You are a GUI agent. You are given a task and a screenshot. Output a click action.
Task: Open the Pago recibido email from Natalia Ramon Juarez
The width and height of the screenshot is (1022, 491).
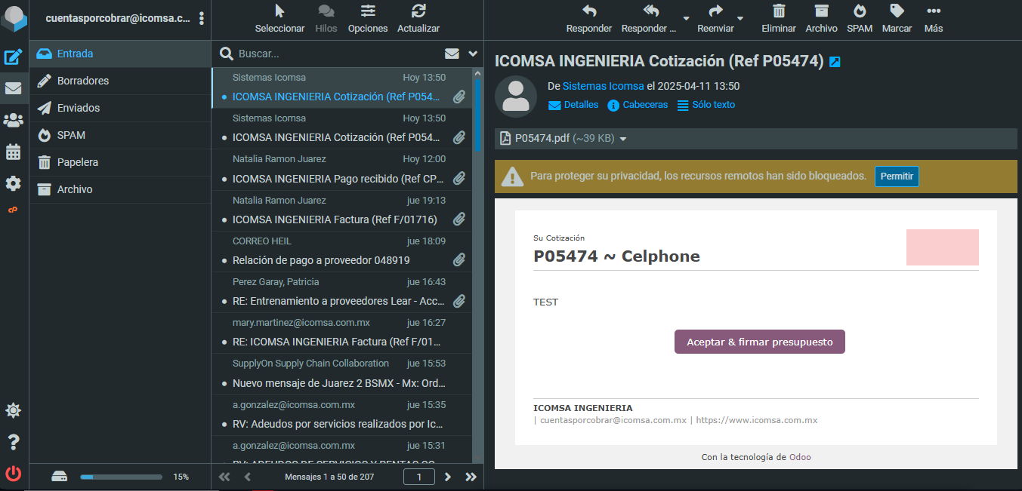tap(342, 170)
